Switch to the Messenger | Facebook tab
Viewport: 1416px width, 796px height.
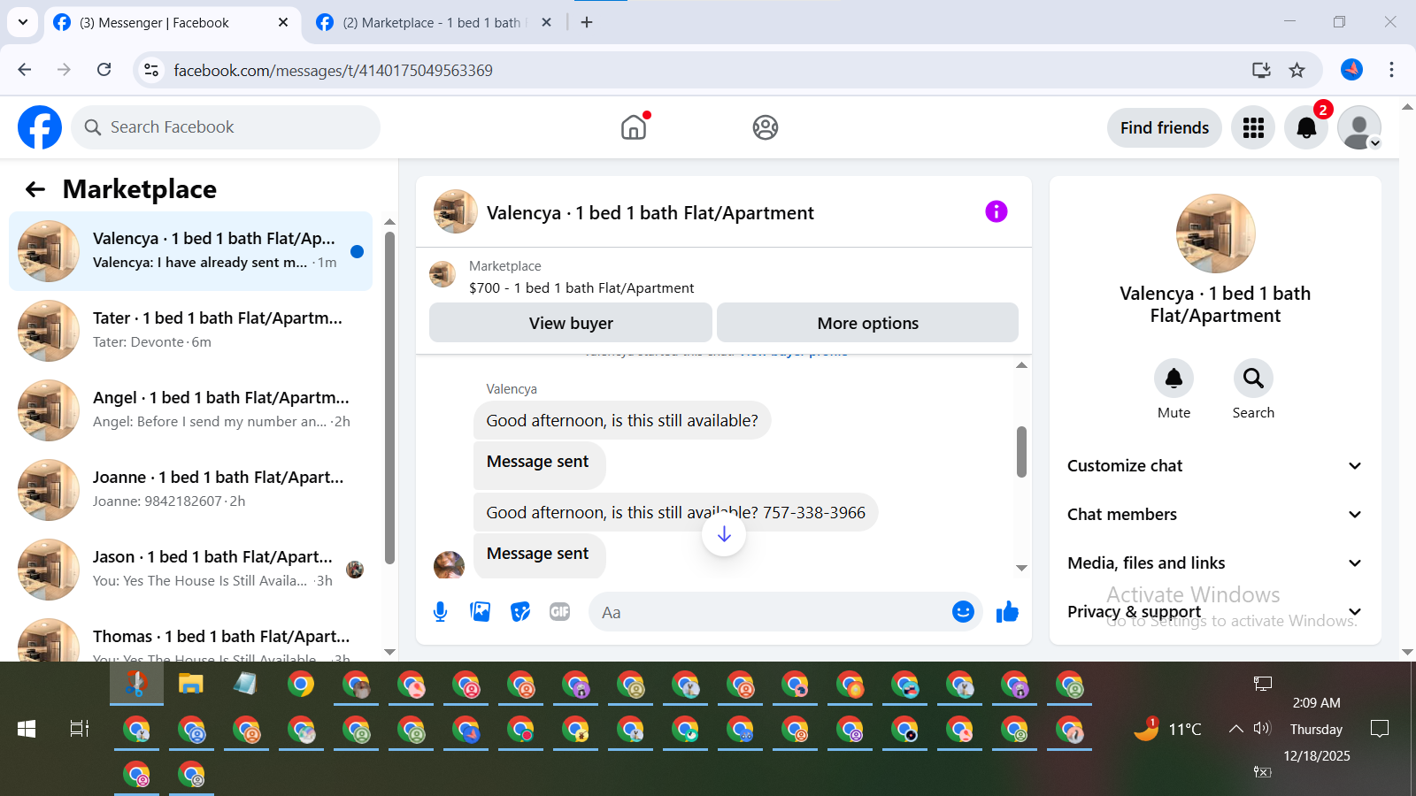click(173, 22)
